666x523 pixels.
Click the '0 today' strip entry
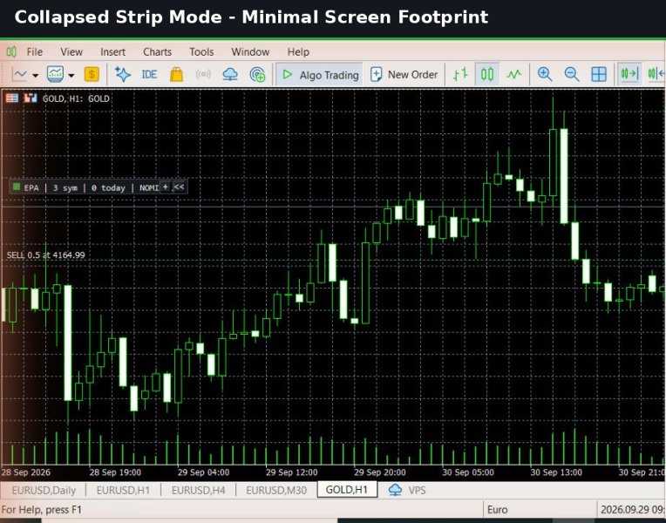pos(108,187)
